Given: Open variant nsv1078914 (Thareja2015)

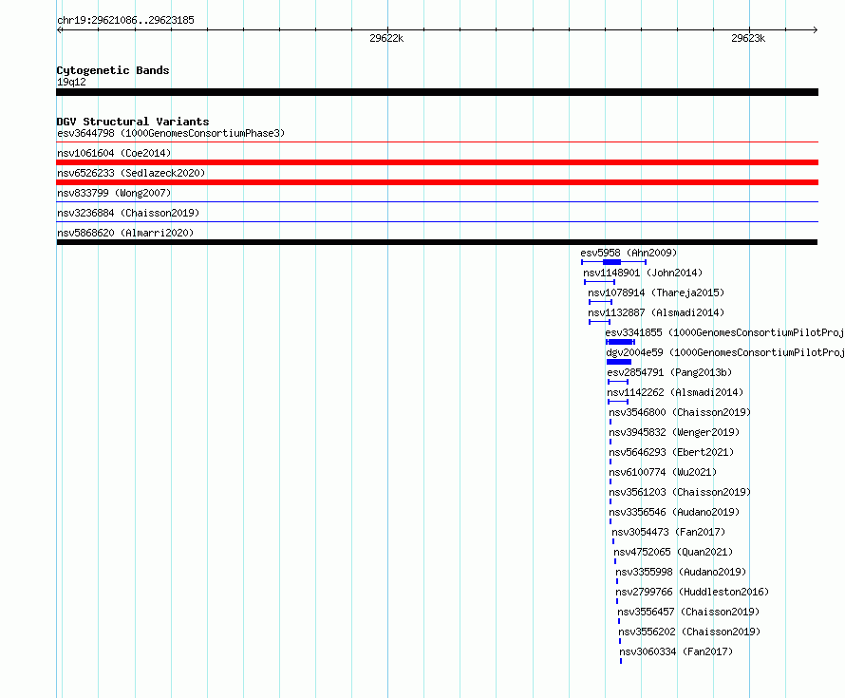Looking at the screenshot, I should [x=656, y=292].
